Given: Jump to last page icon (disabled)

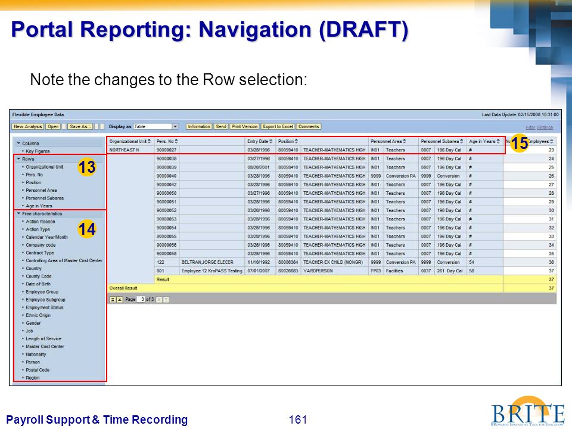Looking at the screenshot, I should coord(166,300).
